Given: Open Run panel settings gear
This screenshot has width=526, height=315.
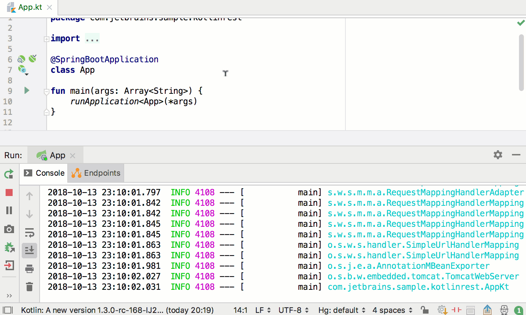Looking at the screenshot, I should click(498, 155).
